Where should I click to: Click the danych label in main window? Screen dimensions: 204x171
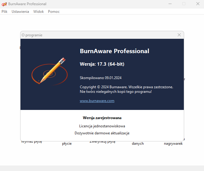click(x=138, y=144)
